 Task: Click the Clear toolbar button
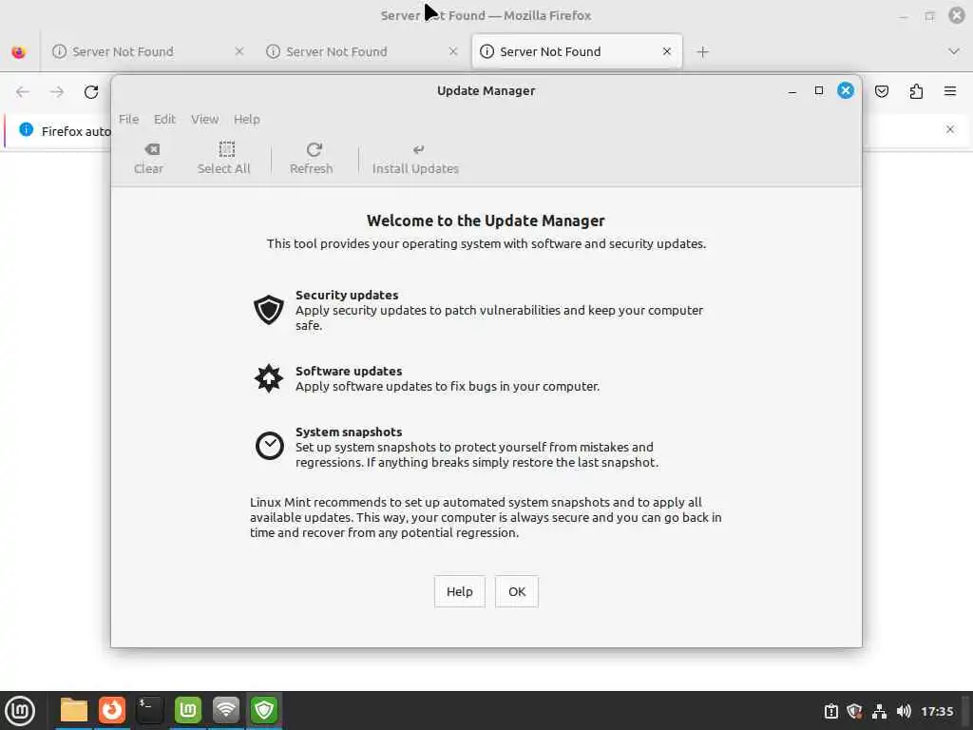tap(148, 159)
